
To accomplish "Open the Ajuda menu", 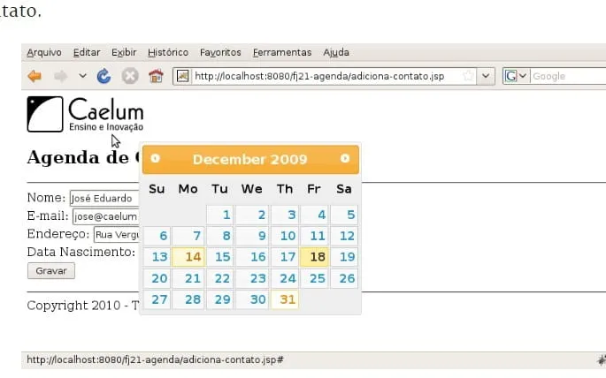I will coord(336,52).
